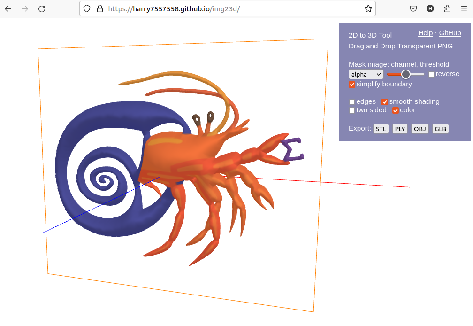The height and width of the screenshot is (326, 473).
Task: Enable the edges checkbox
Action: tap(352, 101)
